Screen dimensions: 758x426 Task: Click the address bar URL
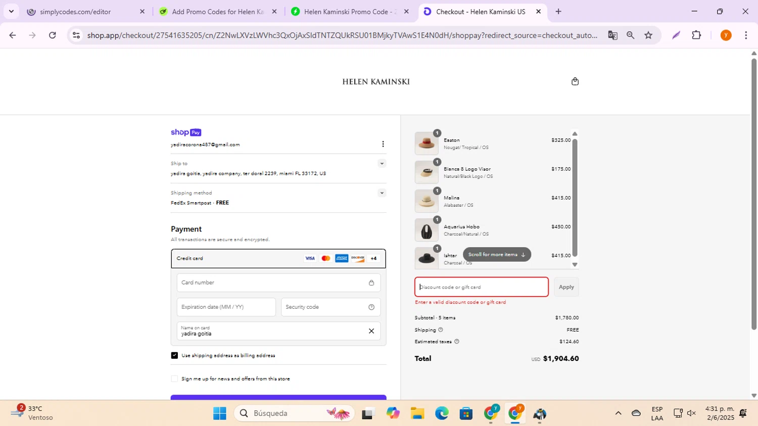pos(342,35)
